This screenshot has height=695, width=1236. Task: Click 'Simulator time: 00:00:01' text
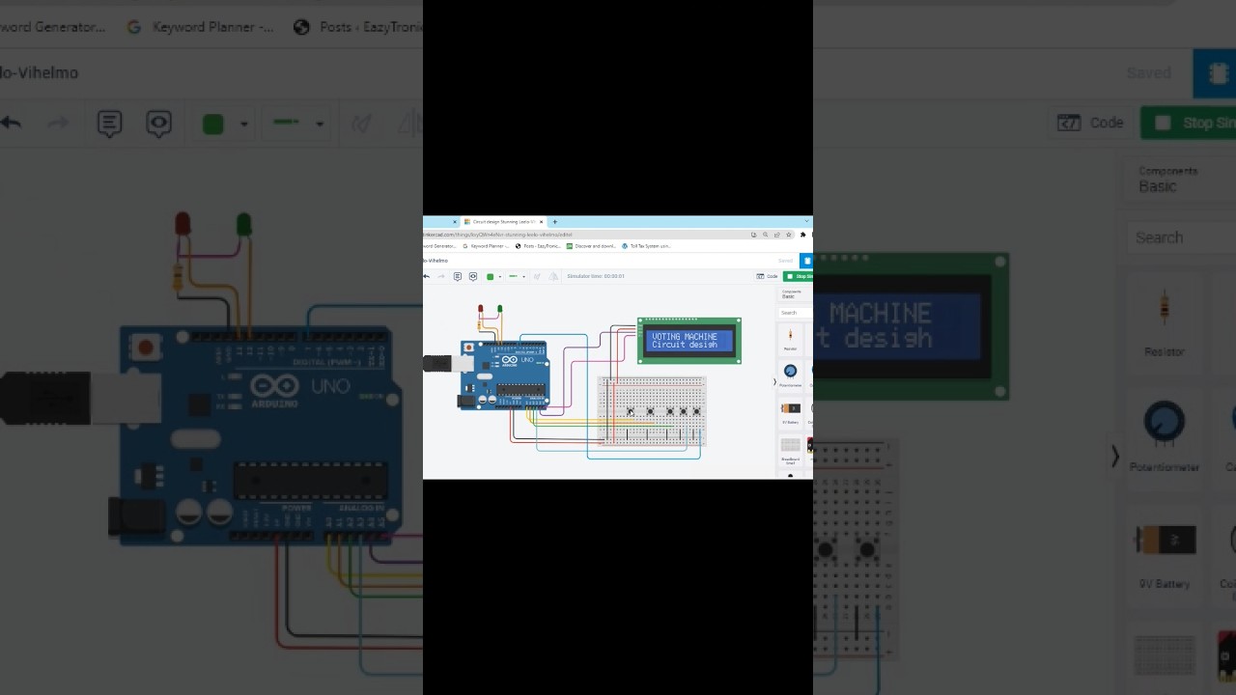pyautogui.click(x=596, y=276)
